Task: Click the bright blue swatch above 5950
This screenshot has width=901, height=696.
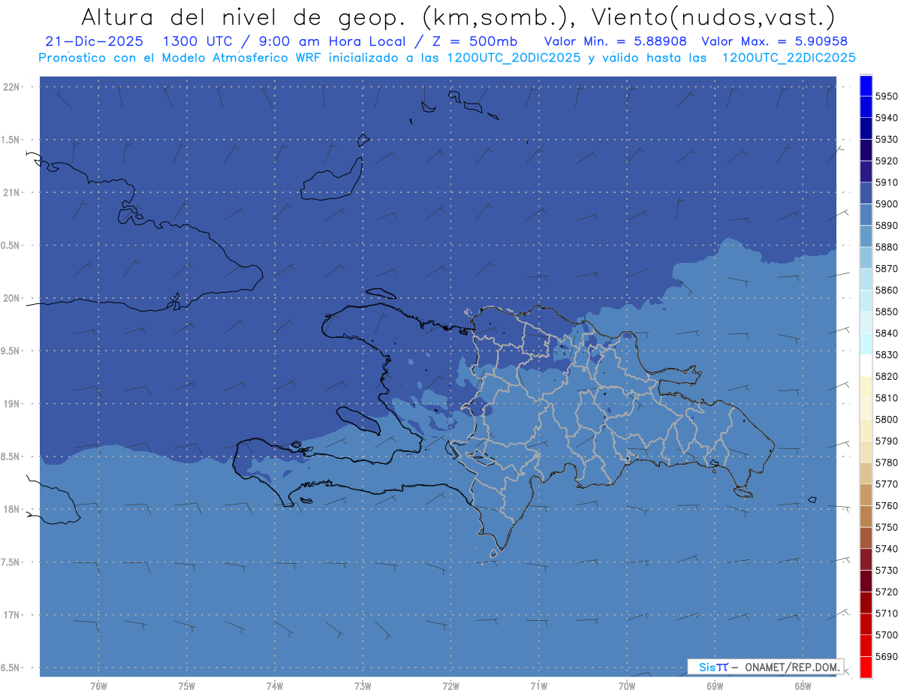Action: tap(866, 86)
